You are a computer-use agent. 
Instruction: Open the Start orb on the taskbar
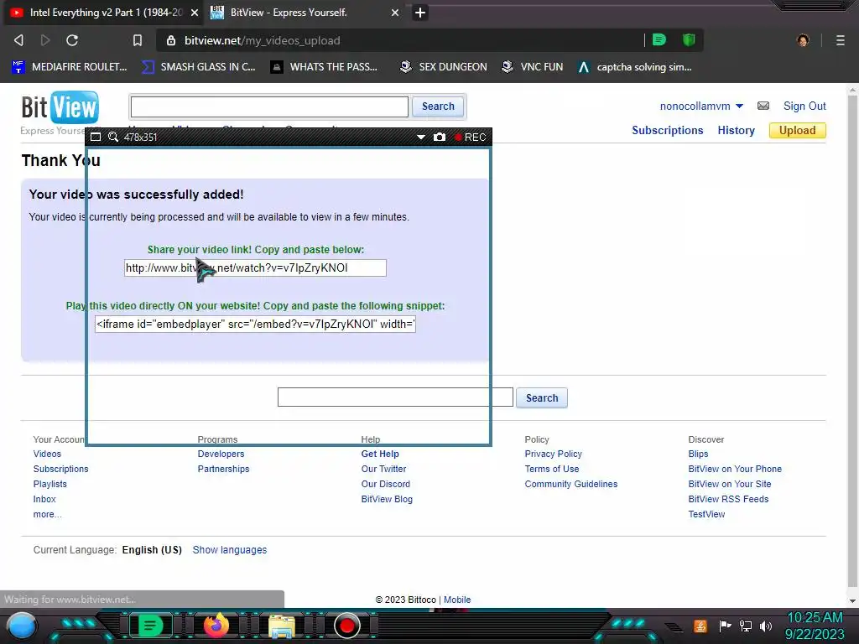tap(22, 626)
